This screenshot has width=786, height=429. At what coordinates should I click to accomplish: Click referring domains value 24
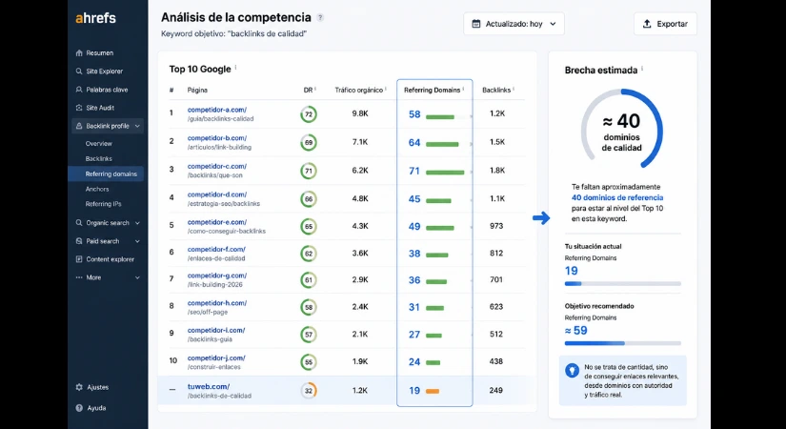coord(414,361)
